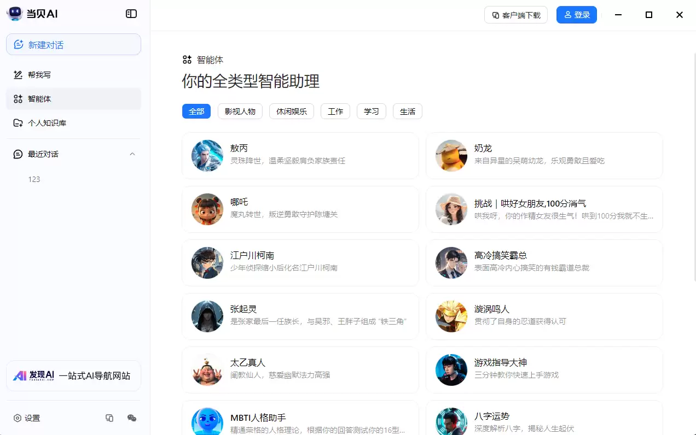Collapse the sidebar using the panel toggle icon
The width and height of the screenshot is (696, 435).
[x=131, y=14]
